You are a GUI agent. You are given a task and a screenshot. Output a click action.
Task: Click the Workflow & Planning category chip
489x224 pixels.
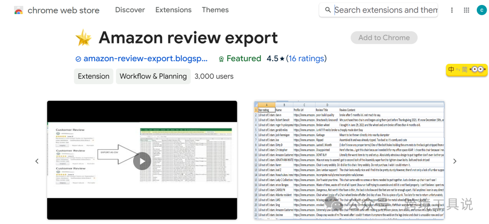tap(153, 76)
